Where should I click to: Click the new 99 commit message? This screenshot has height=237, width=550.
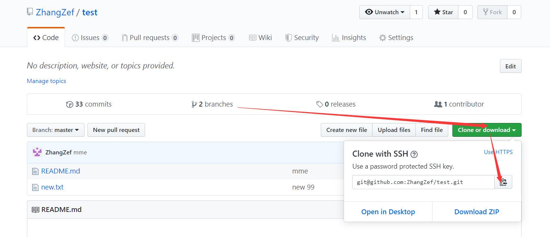[303, 187]
